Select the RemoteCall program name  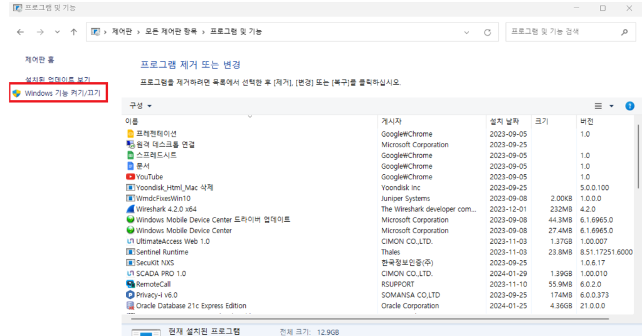click(x=153, y=284)
